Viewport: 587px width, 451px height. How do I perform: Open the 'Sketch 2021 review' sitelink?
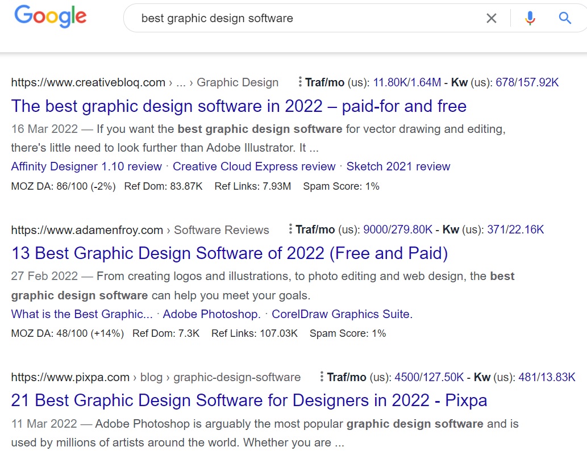[398, 166]
